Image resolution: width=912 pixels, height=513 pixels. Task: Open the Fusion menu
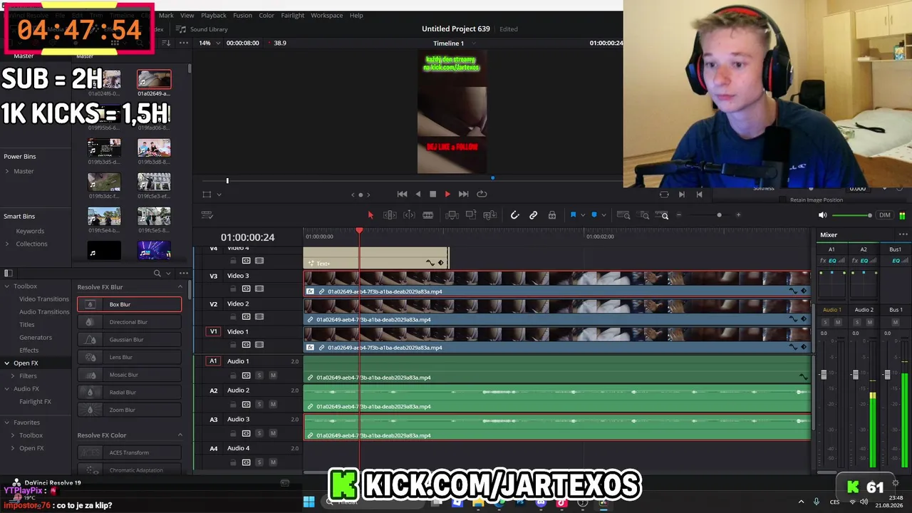click(x=242, y=15)
